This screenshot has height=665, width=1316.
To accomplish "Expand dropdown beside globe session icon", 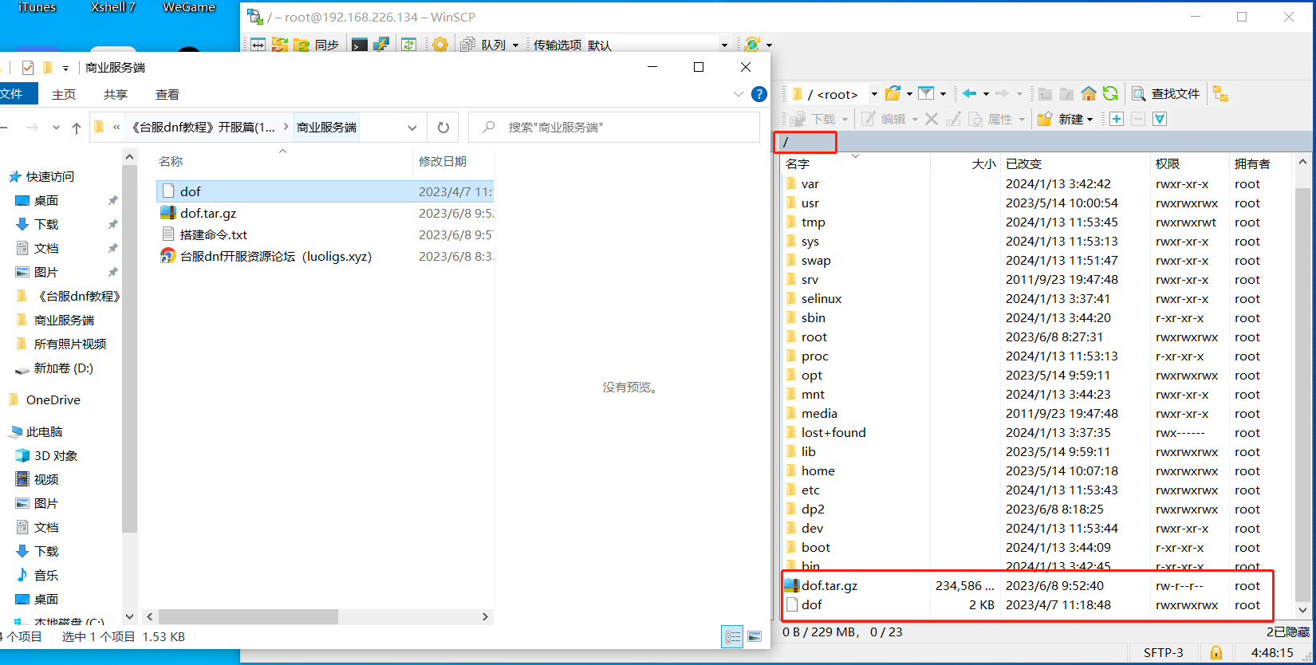I will [x=769, y=45].
